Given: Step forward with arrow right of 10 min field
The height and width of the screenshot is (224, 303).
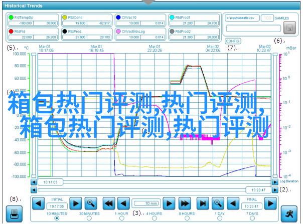Looking at the screenshot, I should [169, 203].
